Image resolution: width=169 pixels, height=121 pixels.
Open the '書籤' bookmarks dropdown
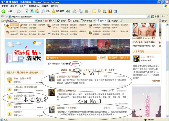coord(63,20)
